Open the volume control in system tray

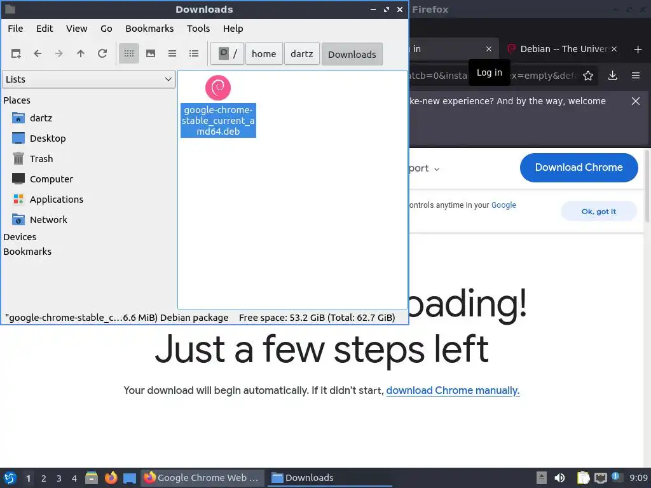(x=559, y=478)
